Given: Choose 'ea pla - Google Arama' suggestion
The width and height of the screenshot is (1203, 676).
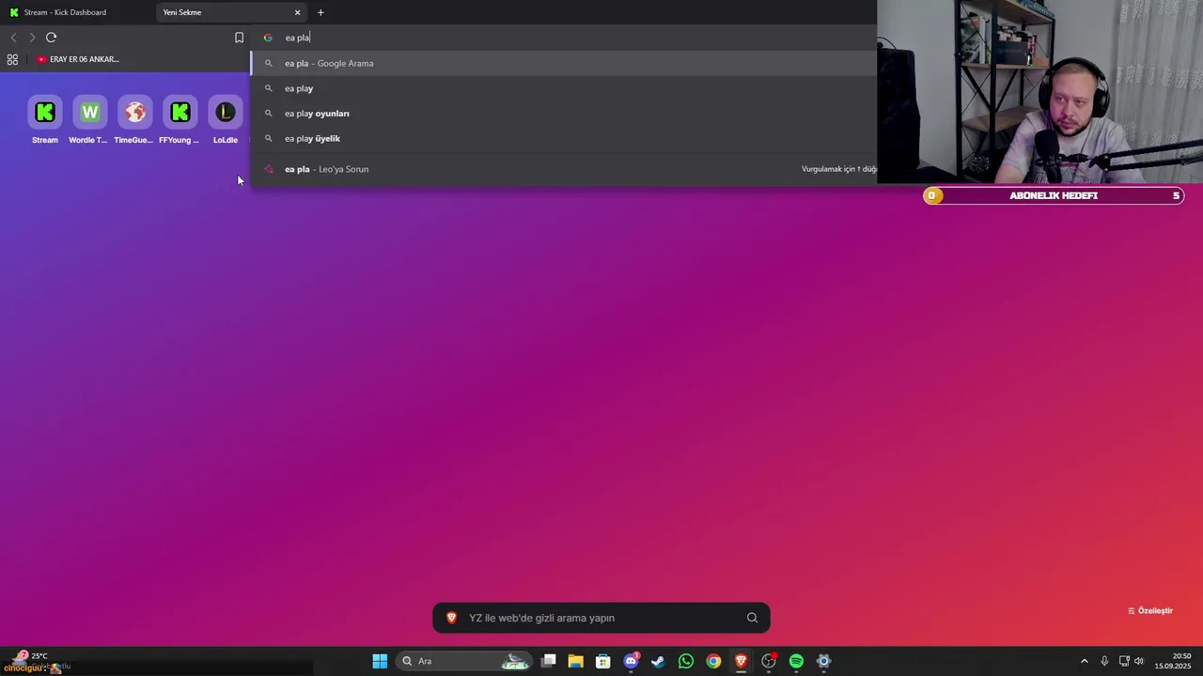Looking at the screenshot, I should click(x=564, y=63).
